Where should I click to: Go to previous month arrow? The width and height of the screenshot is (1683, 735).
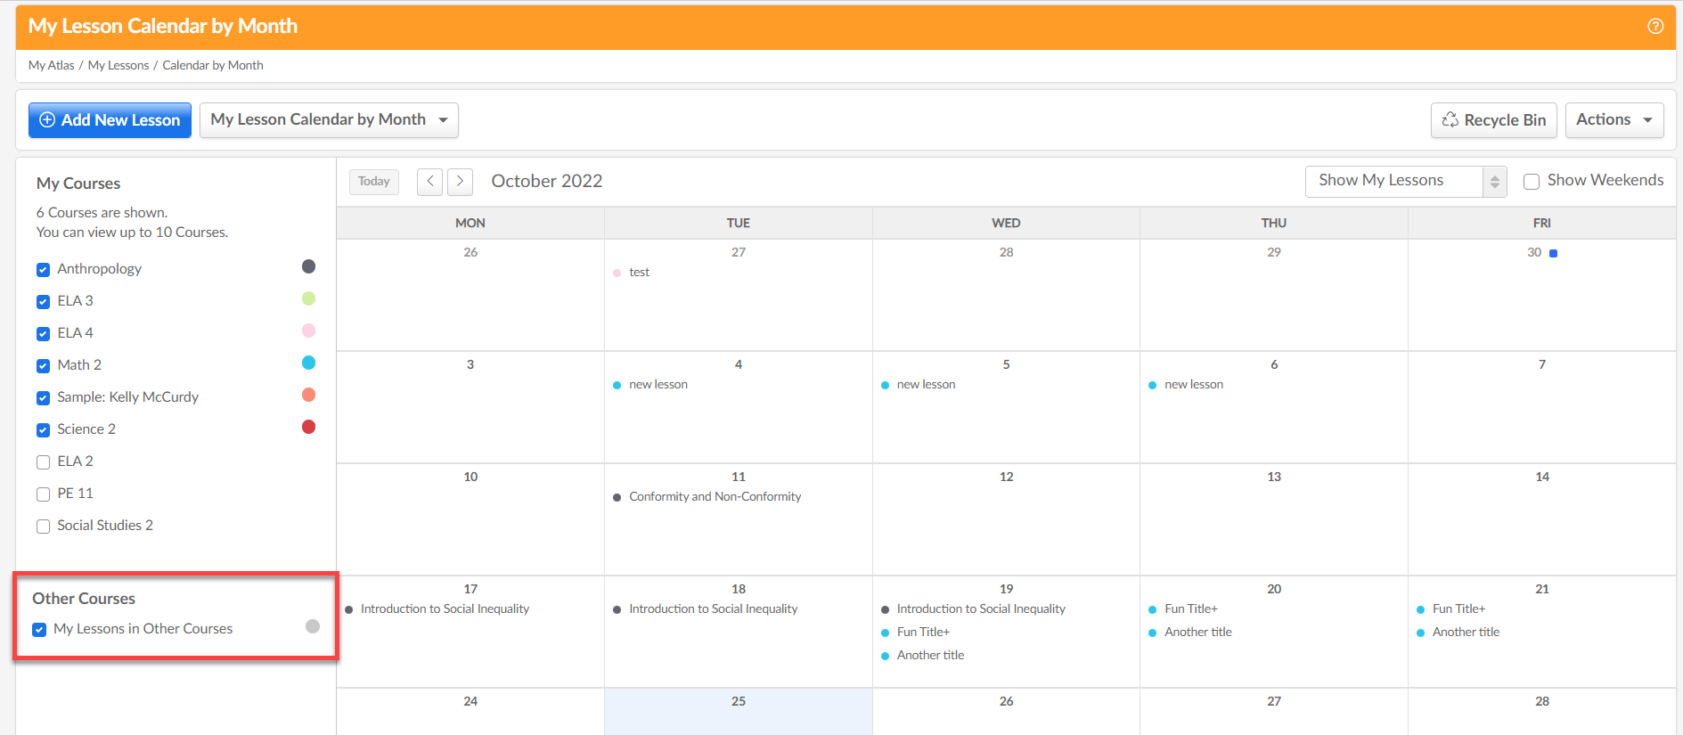429,181
